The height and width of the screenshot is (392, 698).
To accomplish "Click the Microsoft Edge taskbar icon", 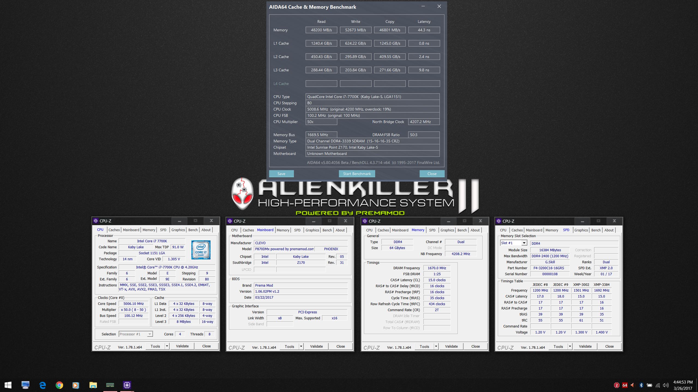I will tap(42, 385).
